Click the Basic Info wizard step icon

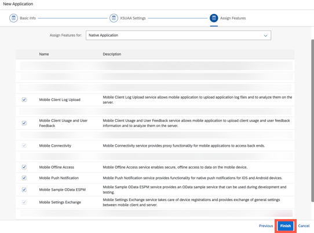[13, 18]
